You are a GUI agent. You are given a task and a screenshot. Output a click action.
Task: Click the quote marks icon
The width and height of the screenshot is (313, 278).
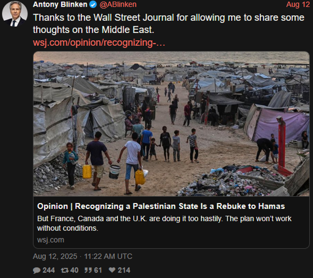pos(88,270)
